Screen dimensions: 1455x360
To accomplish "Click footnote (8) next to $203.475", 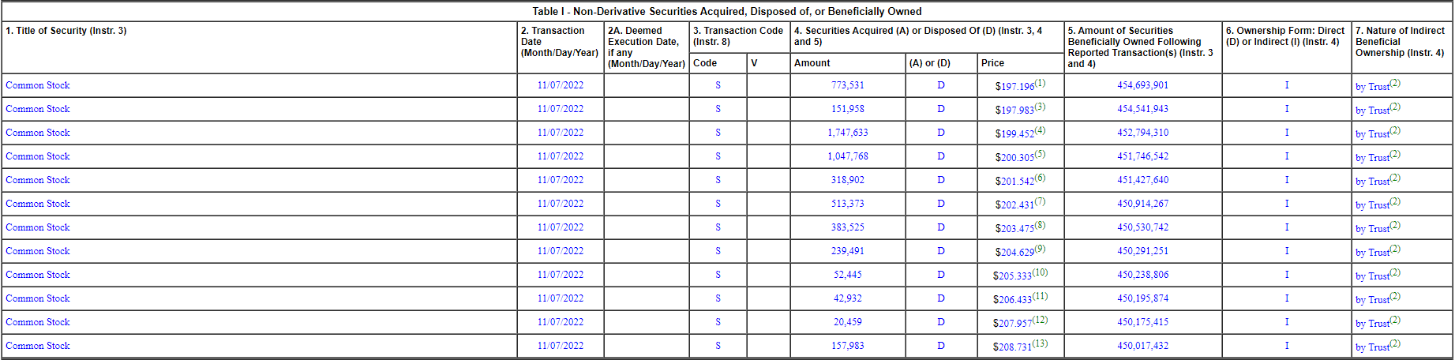I will tap(1040, 225).
